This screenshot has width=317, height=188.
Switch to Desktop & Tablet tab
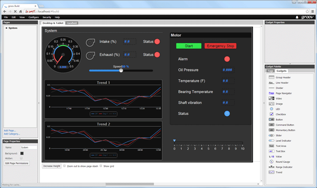[x=53, y=23]
